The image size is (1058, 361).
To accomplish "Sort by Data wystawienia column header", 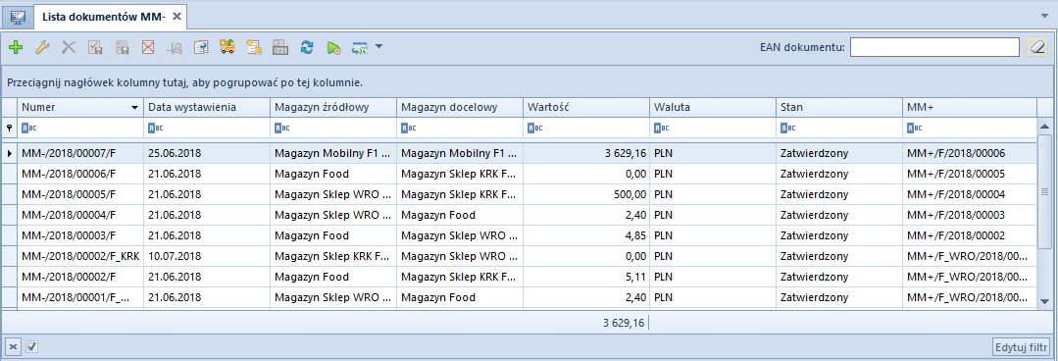I will [x=207, y=107].
